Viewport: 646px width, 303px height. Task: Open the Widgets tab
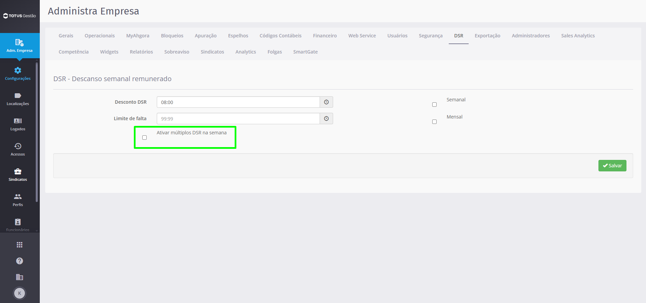(x=109, y=52)
